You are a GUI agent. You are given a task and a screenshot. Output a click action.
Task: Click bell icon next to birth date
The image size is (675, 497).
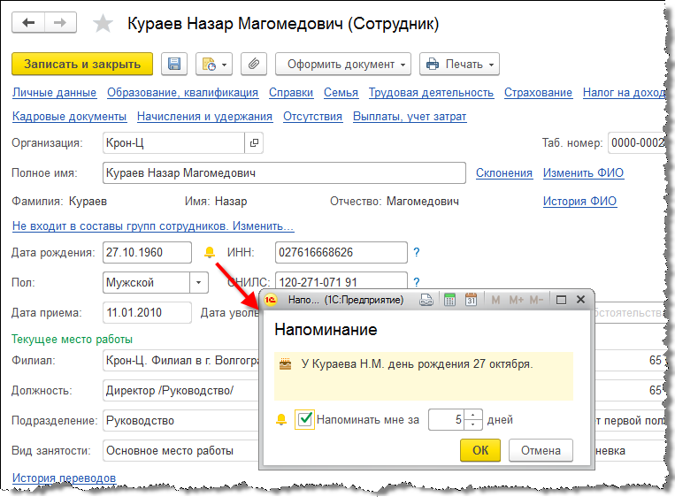(209, 252)
